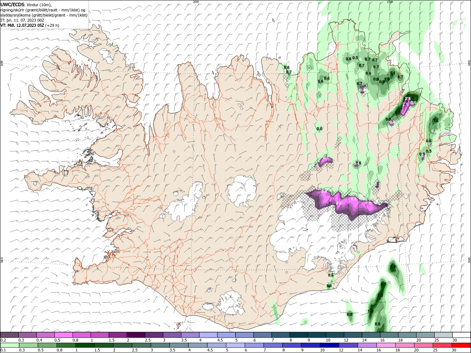The height and width of the screenshot is (353, 471).
Task: Select the 20–25 rose pink swatch in lower rain legend
Action: coord(423,345)
